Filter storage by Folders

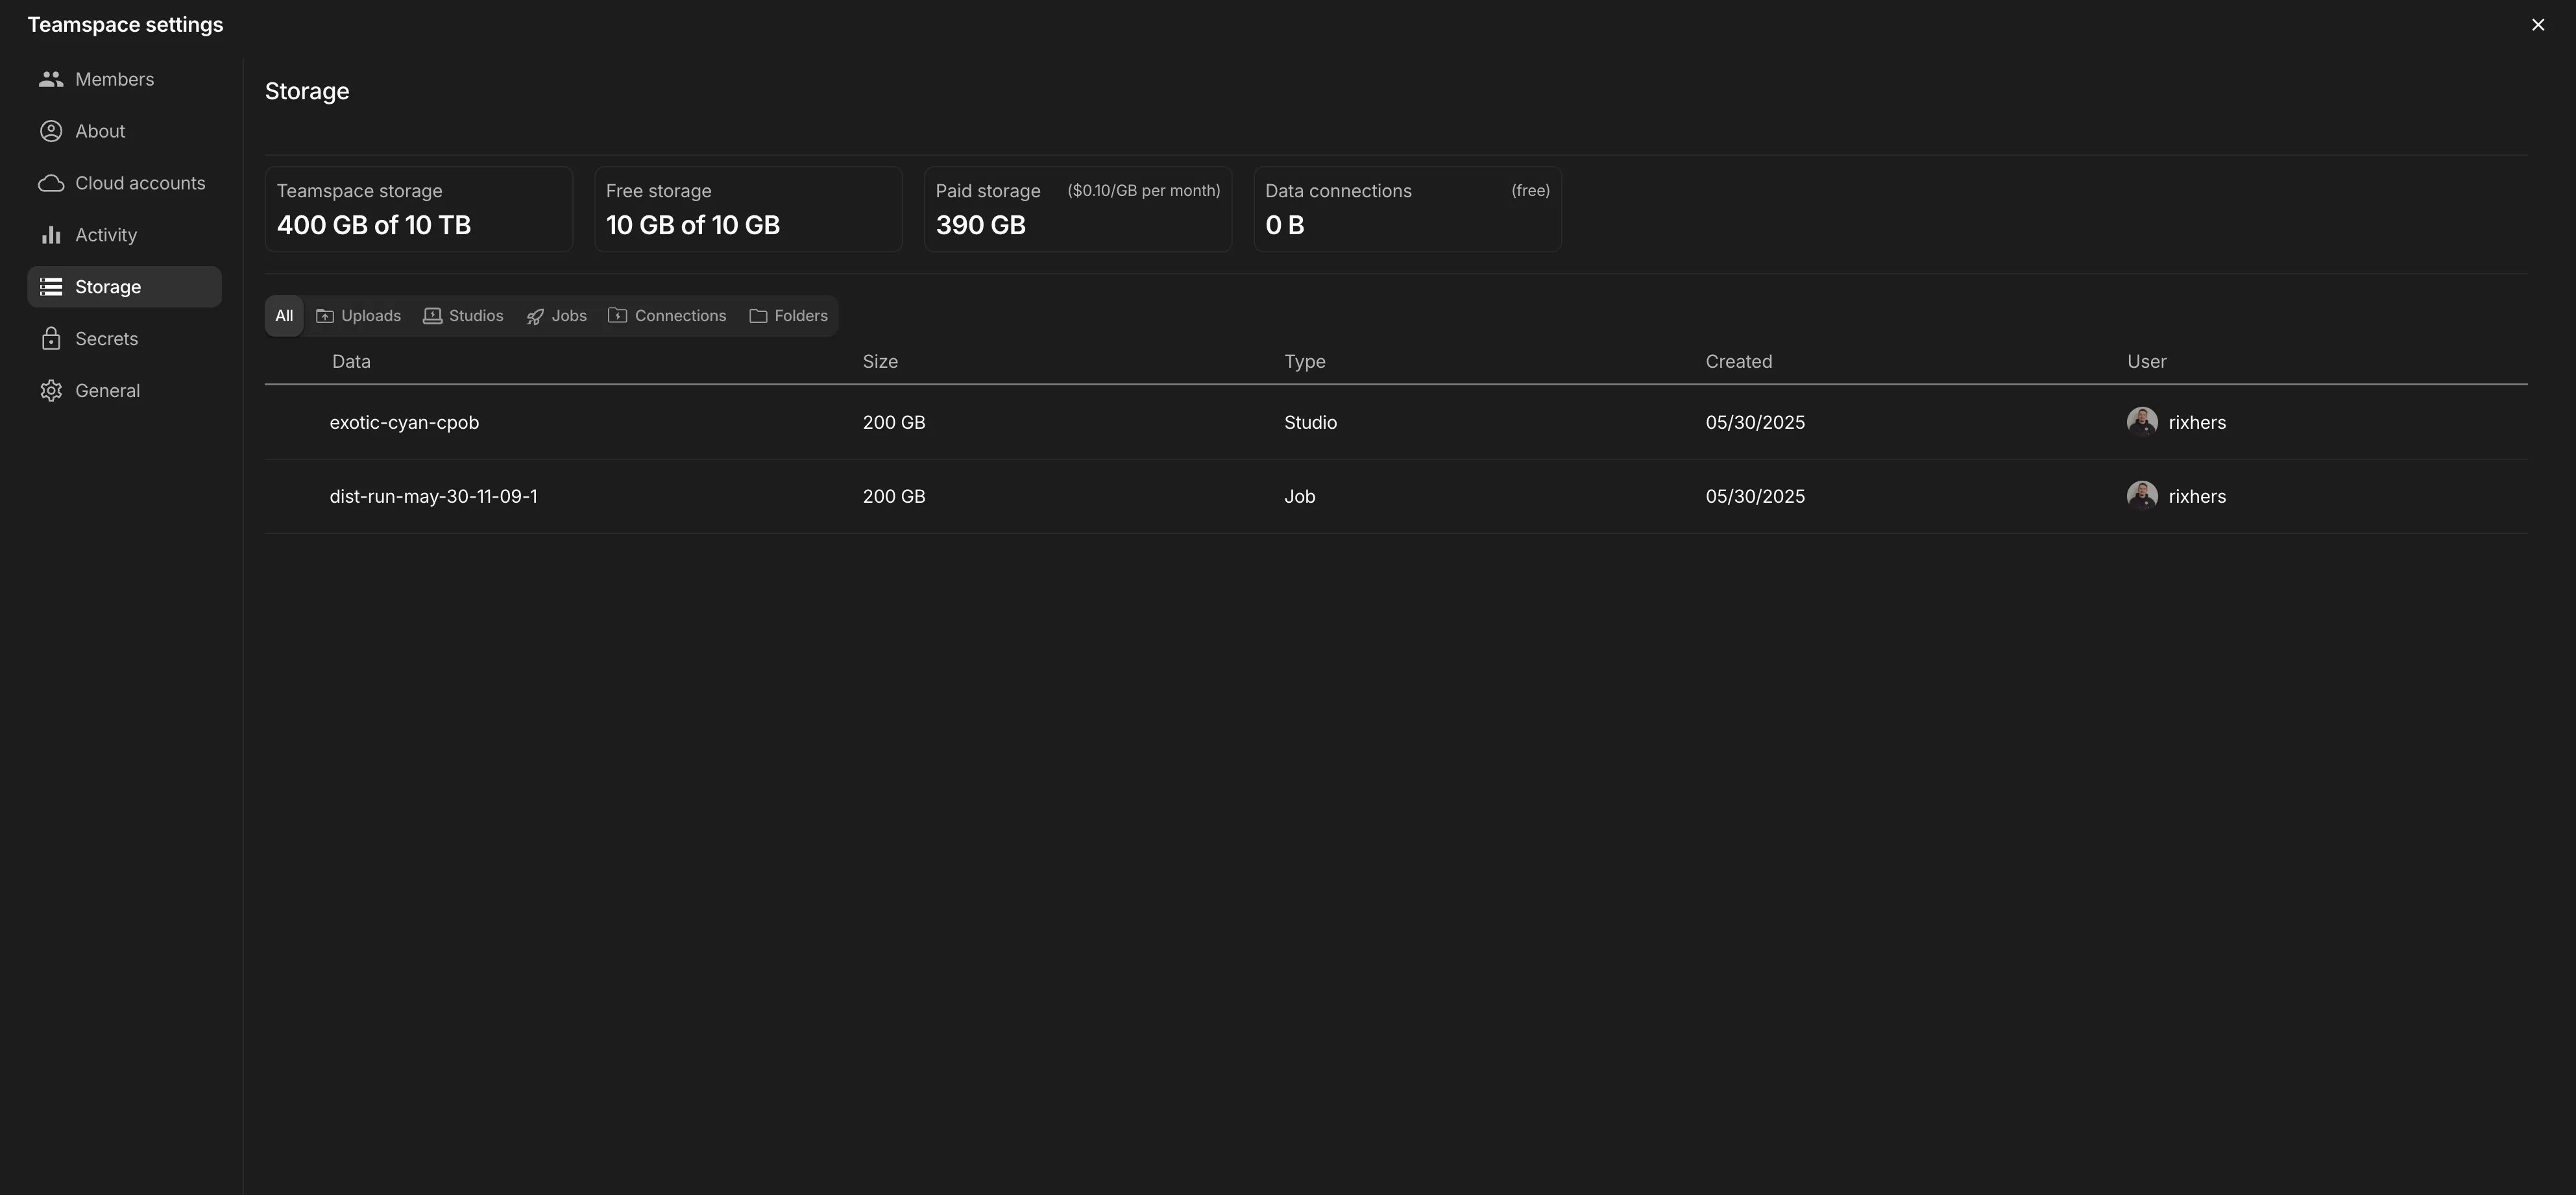(x=788, y=316)
